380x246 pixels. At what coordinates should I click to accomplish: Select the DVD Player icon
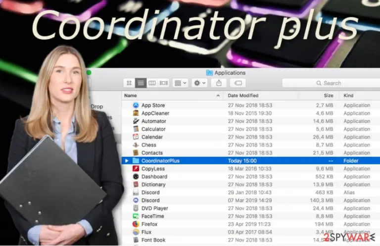(136, 208)
